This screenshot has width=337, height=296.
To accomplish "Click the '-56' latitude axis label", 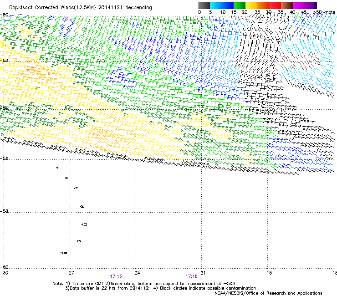I will tap(4, 158).
